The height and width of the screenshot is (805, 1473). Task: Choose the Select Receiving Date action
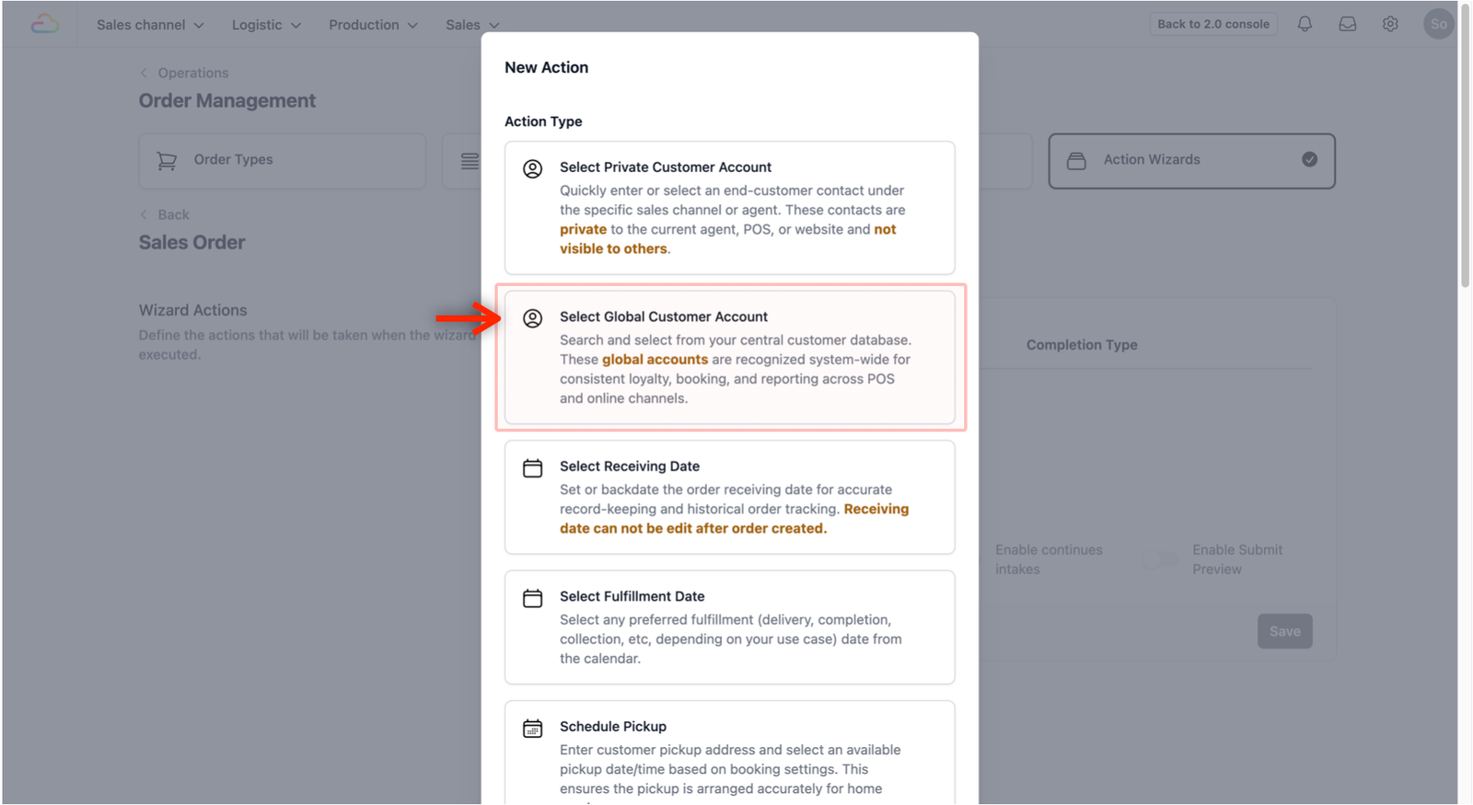729,498
